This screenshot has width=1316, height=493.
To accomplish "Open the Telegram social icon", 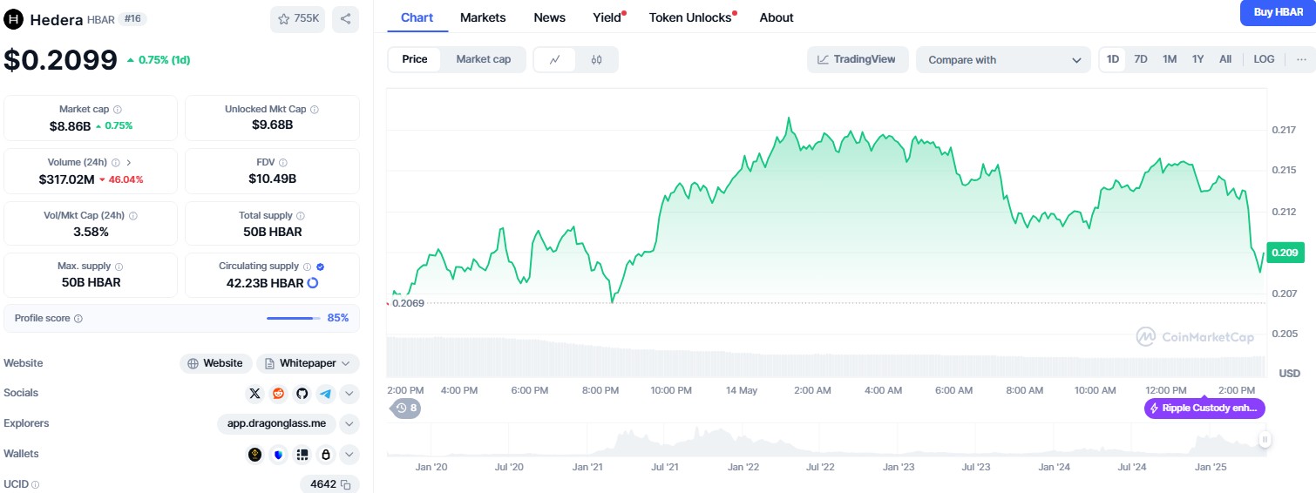I will pos(325,394).
